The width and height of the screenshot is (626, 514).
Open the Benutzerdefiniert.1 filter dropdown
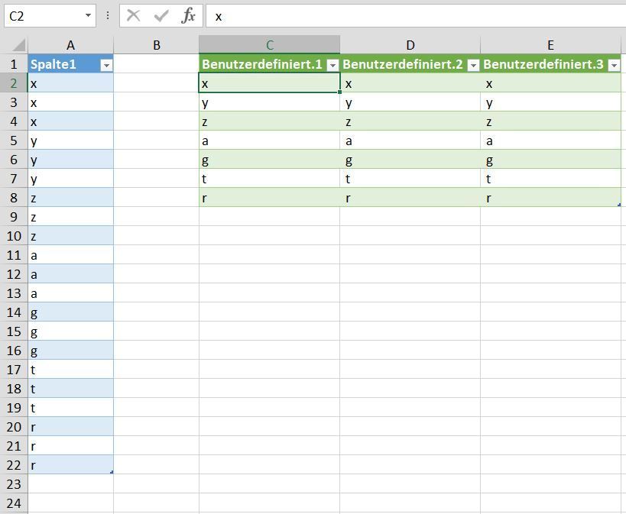coord(332,65)
